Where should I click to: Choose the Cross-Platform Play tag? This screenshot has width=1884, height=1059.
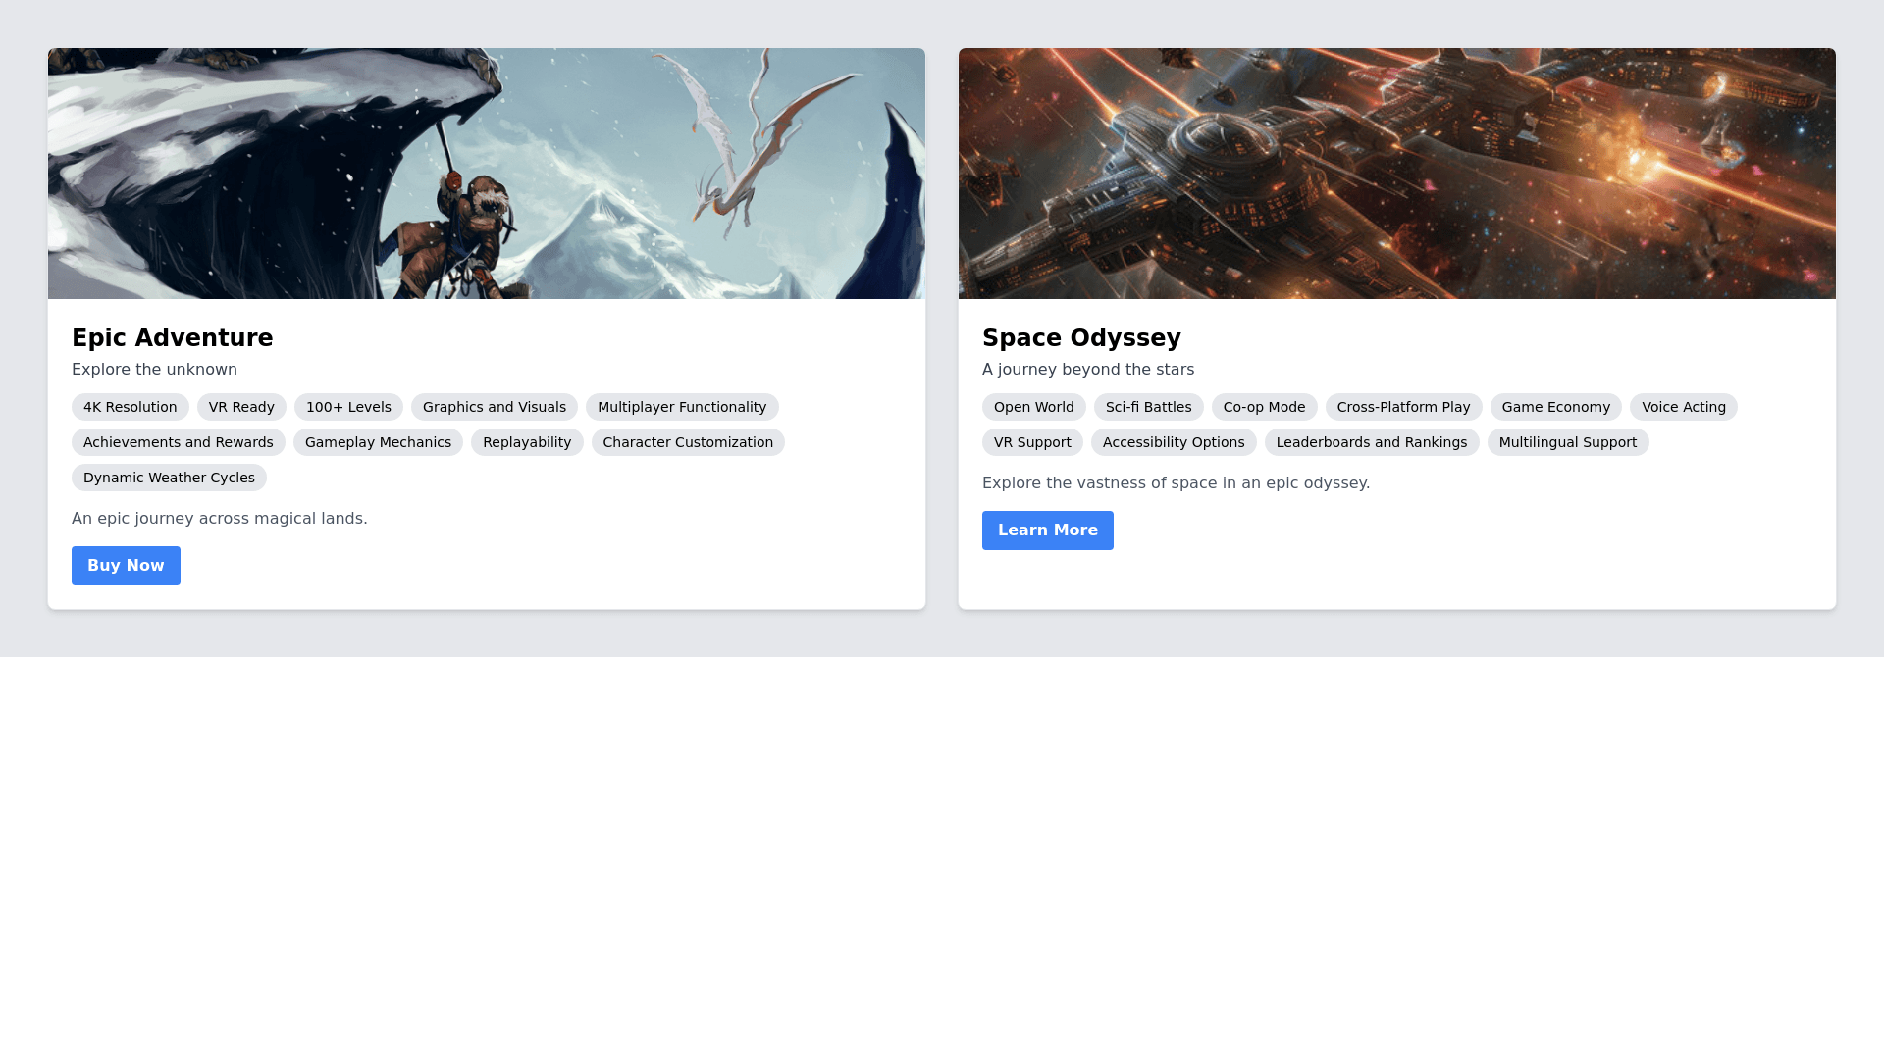click(1403, 407)
